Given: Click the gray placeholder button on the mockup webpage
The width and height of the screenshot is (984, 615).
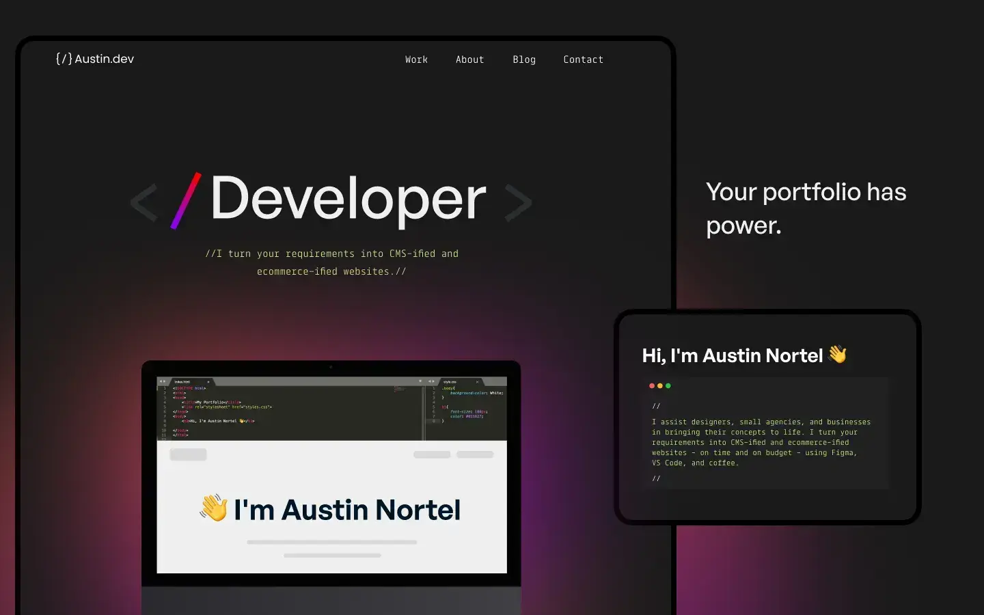Looking at the screenshot, I should [189, 454].
